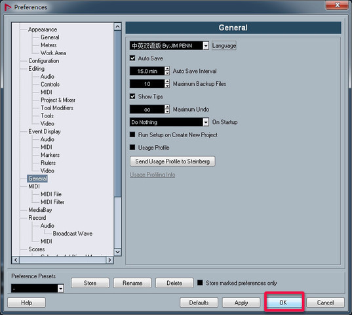This screenshot has height=315, width=352.
Task: Click the Auto Save Interval stepper arrows
Action: point(167,71)
